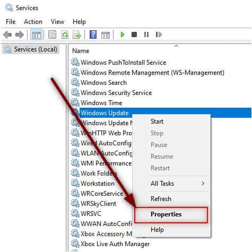This screenshot has width=252, height=252.
Task: Select the WWAN AutoConfig service
Action: point(106,224)
